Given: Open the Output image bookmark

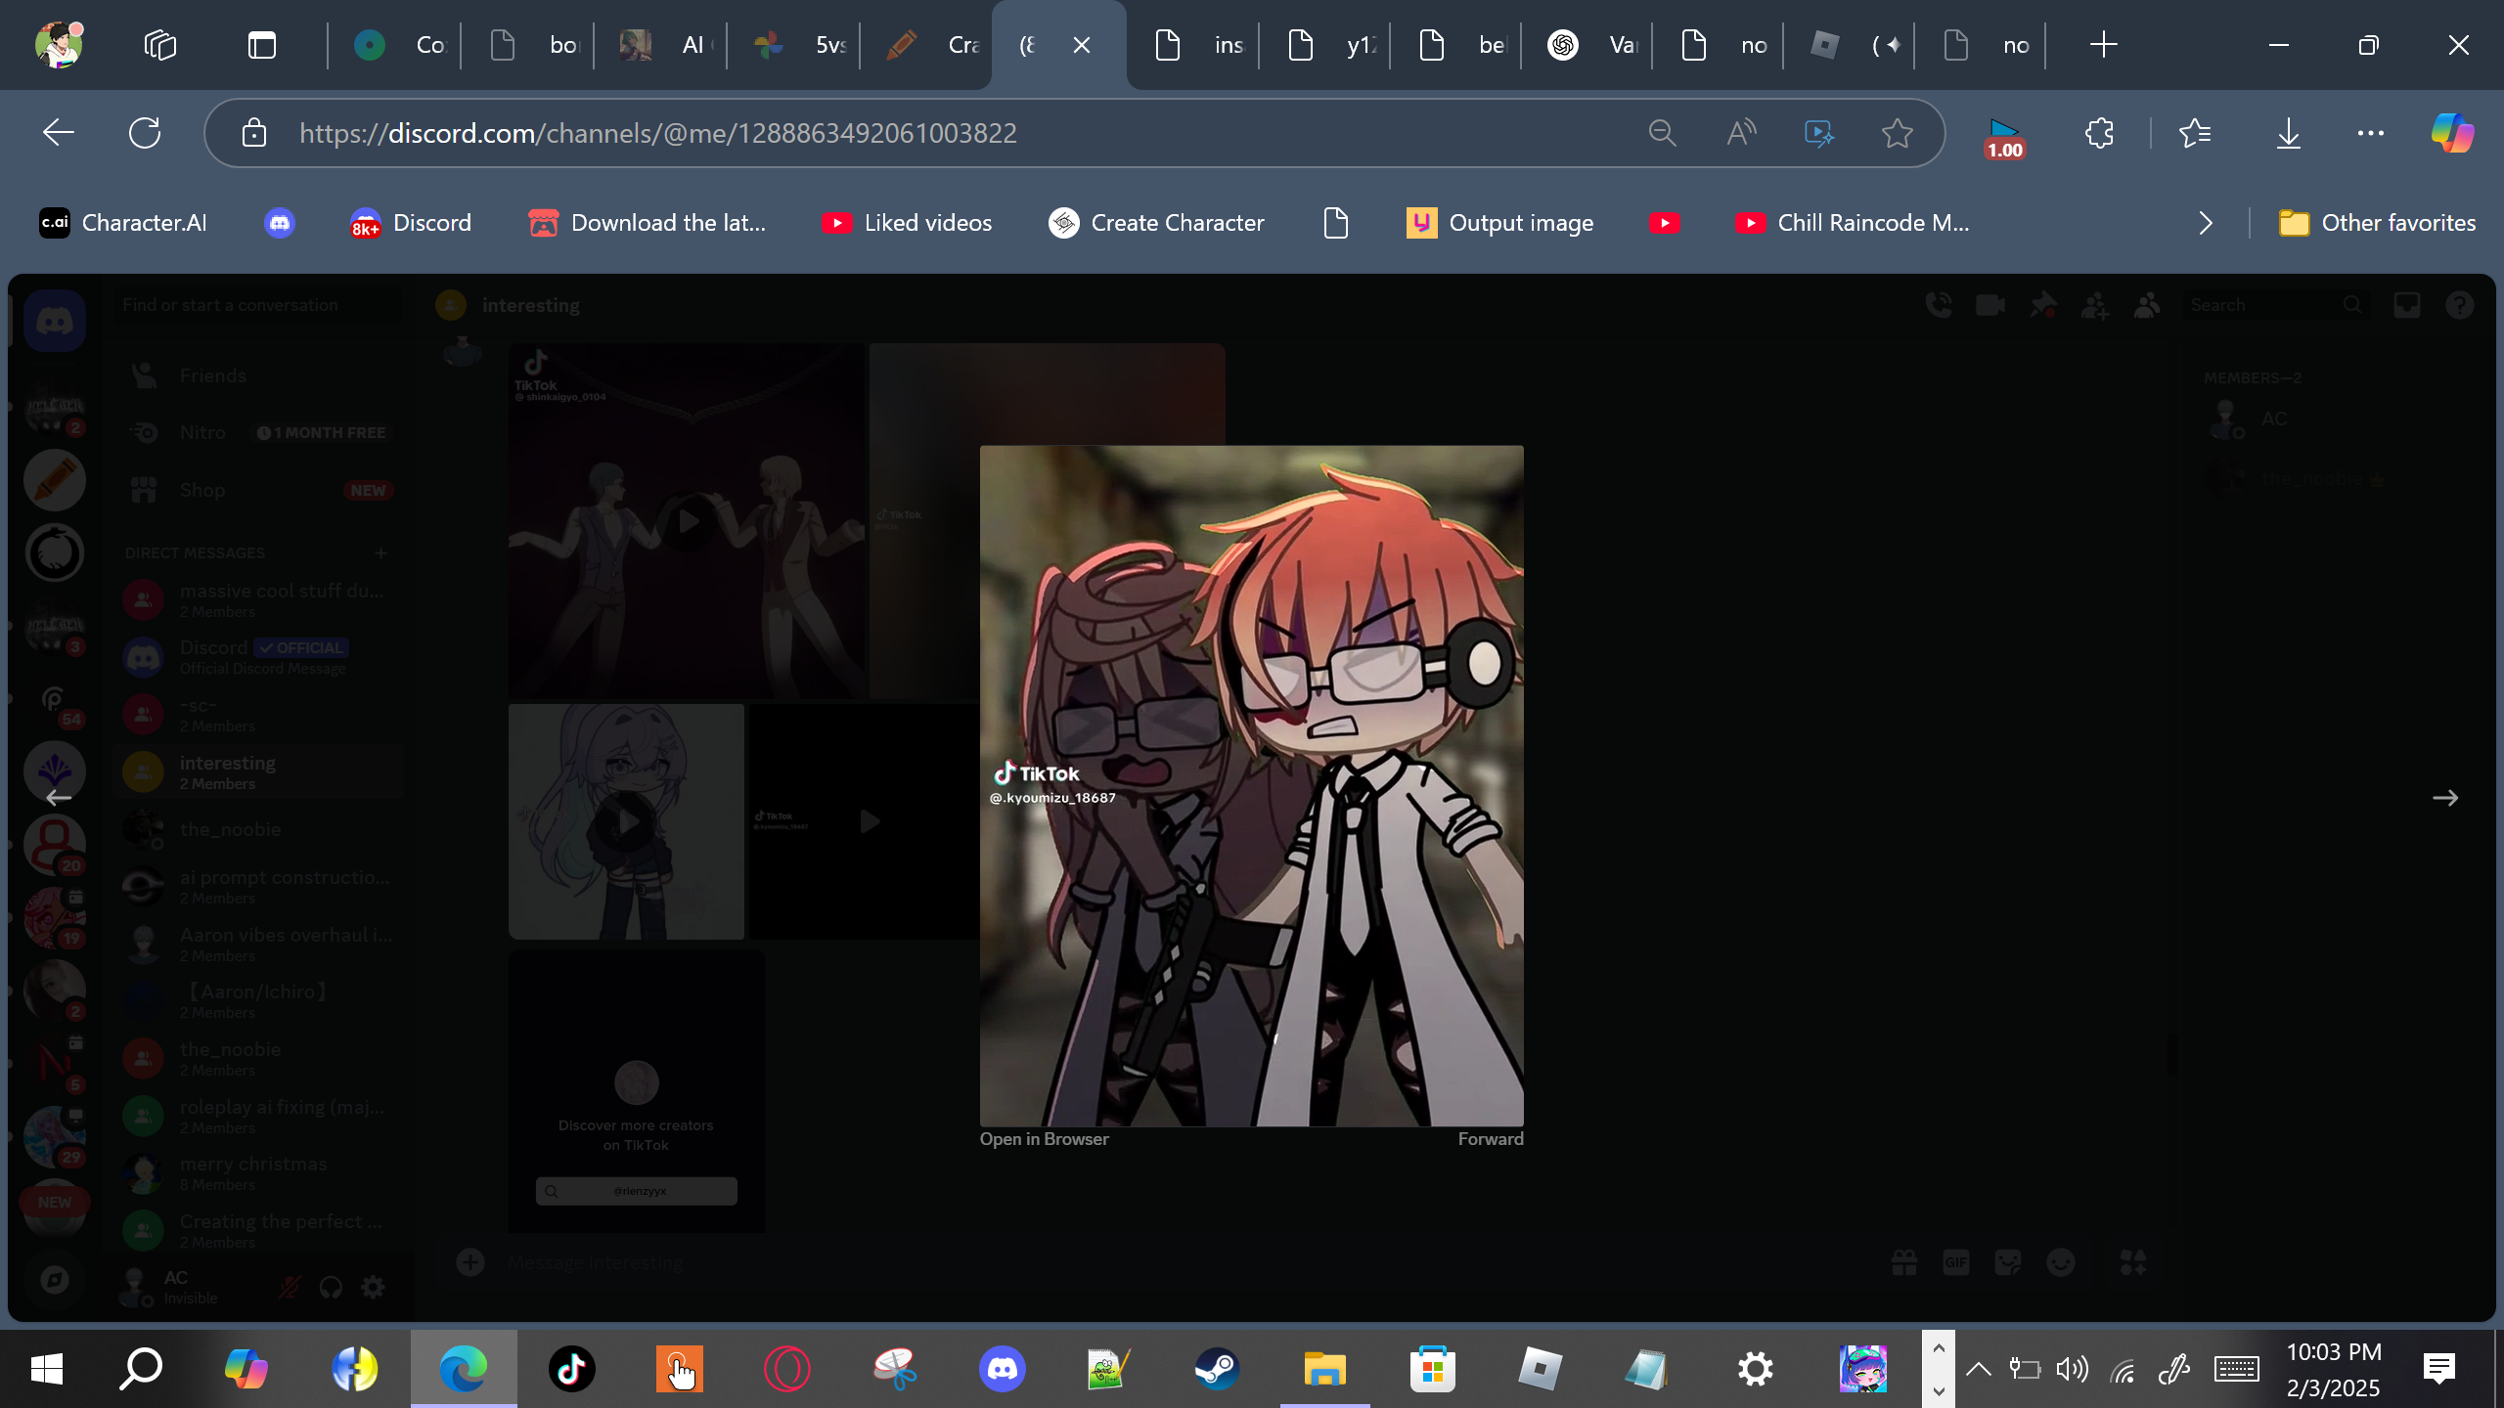Looking at the screenshot, I should click(x=1500, y=223).
